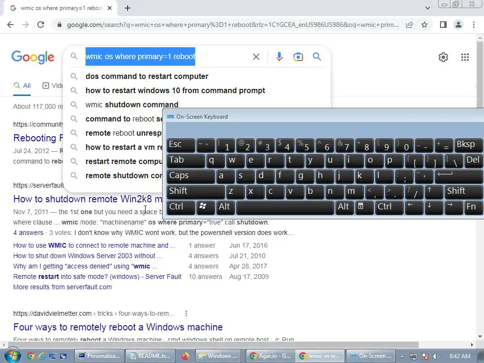Image resolution: width=484 pixels, height=363 pixels.
Task: Open the volume speaker tray icon
Action: click(436, 356)
